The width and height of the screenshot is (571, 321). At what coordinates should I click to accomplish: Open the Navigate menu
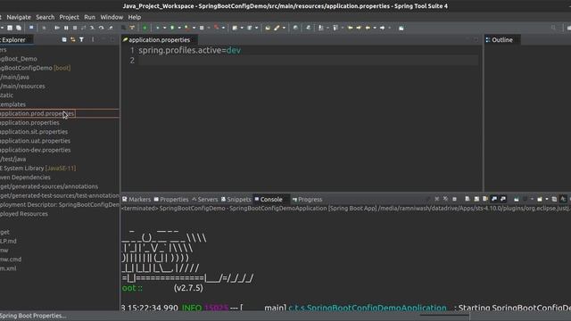[x=19, y=17]
